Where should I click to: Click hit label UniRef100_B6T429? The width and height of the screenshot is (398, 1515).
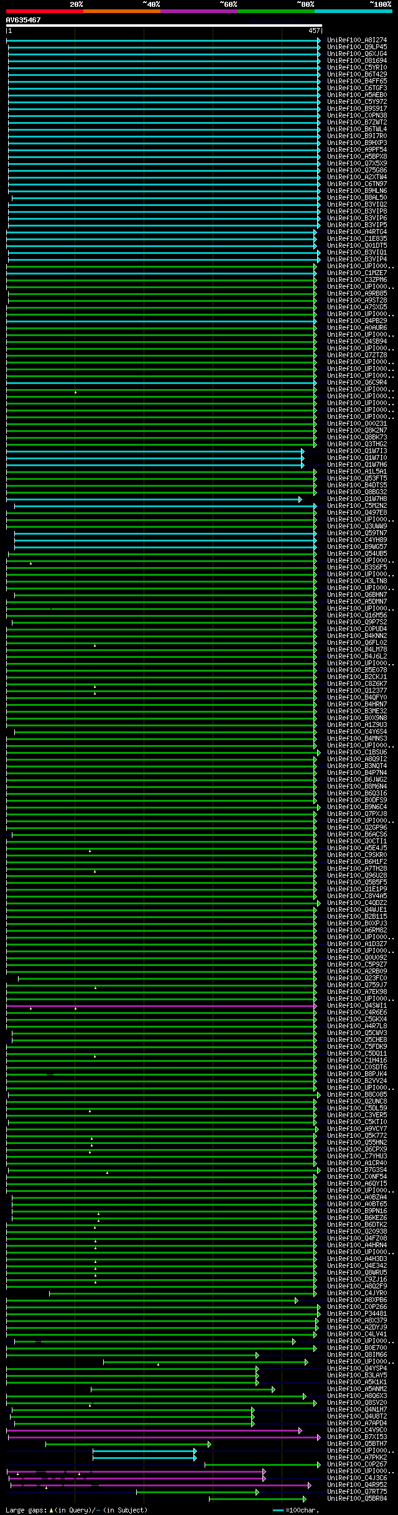click(357, 74)
